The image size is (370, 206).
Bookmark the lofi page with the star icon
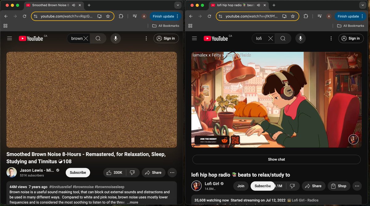pos(293,16)
